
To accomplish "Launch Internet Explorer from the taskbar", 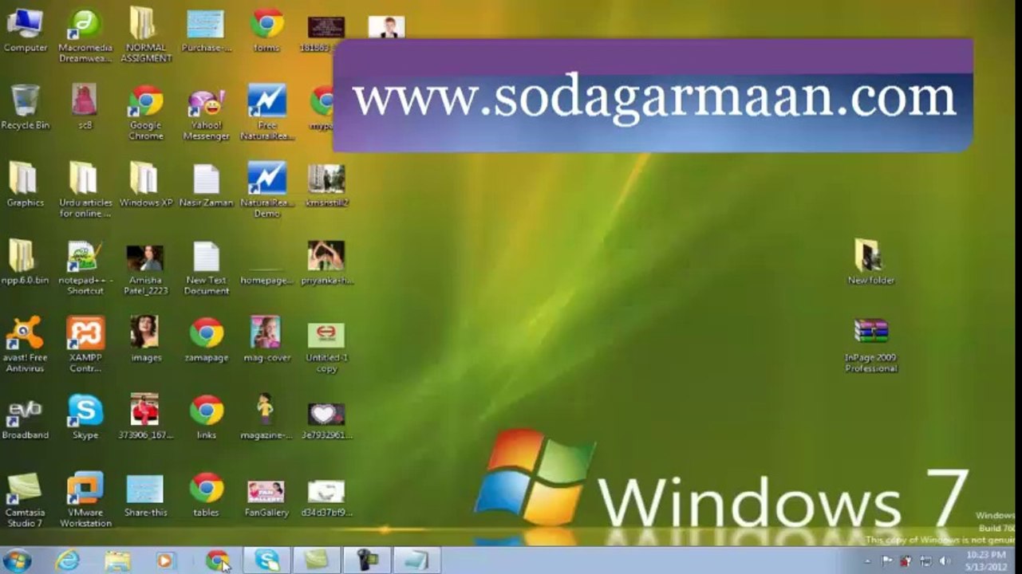I will coord(67,560).
